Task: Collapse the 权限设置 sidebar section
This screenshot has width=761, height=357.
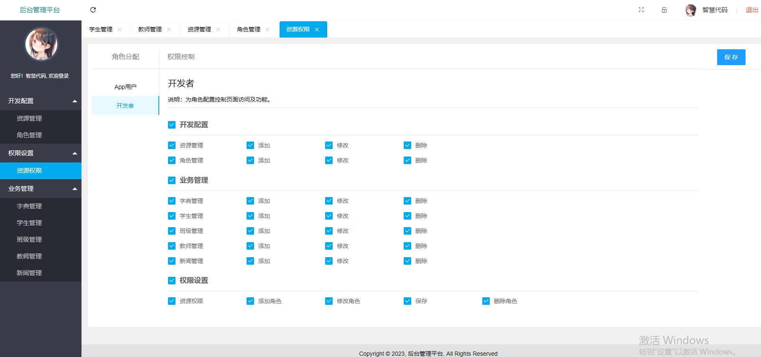Action: tap(75, 153)
